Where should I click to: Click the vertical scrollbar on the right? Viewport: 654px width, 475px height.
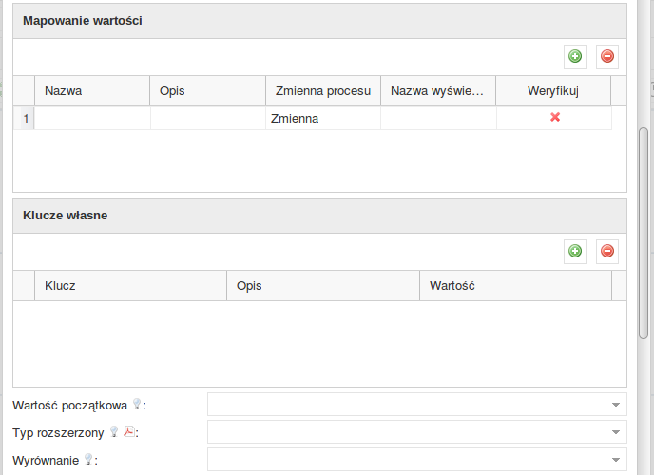pos(644,228)
